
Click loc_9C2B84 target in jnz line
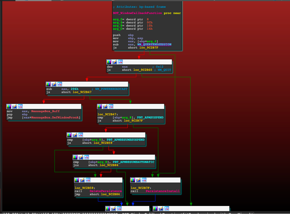[109, 165]
